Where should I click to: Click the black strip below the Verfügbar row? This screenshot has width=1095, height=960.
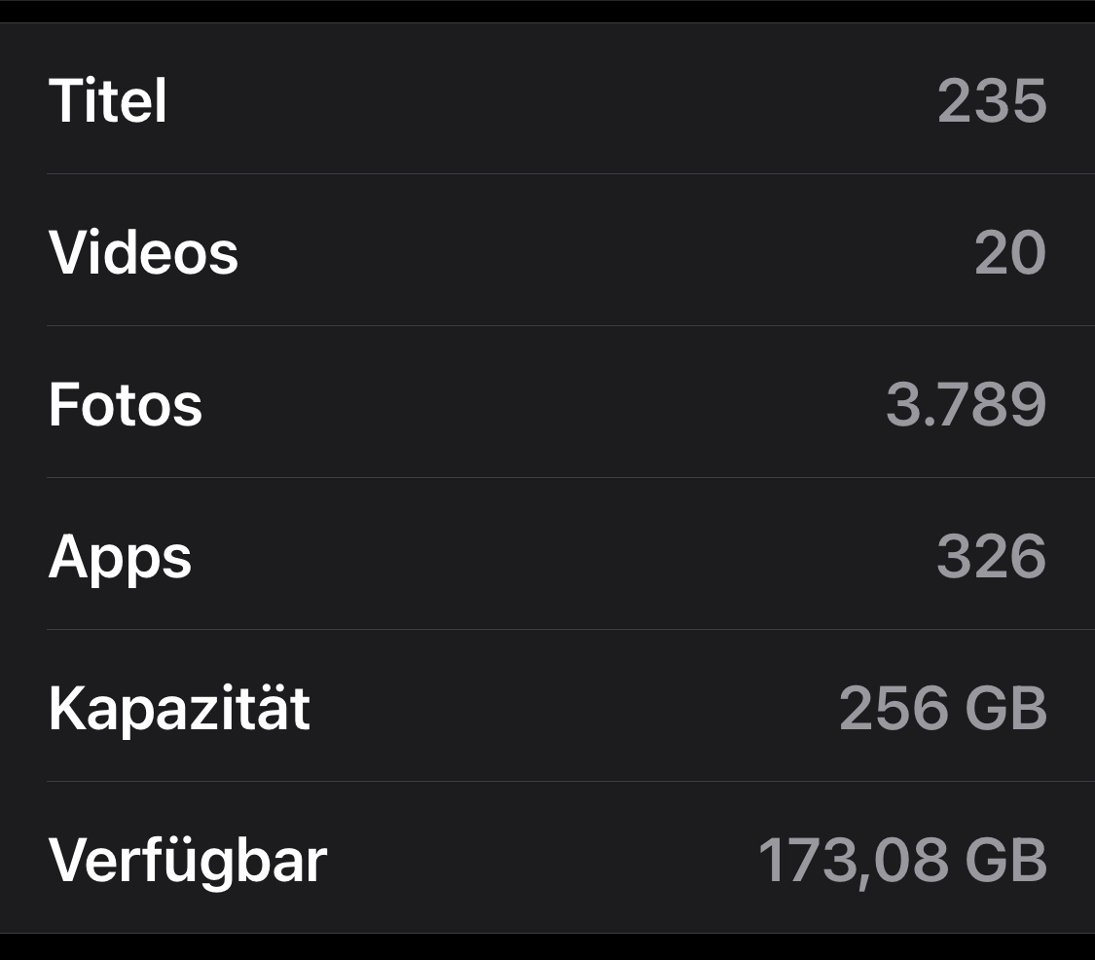point(547,947)
